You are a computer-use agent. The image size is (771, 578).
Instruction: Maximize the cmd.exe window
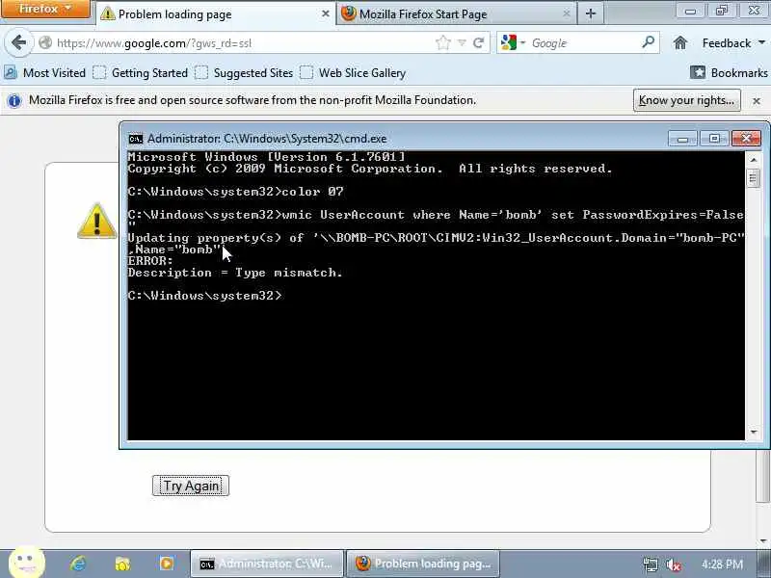click(714, 139)
